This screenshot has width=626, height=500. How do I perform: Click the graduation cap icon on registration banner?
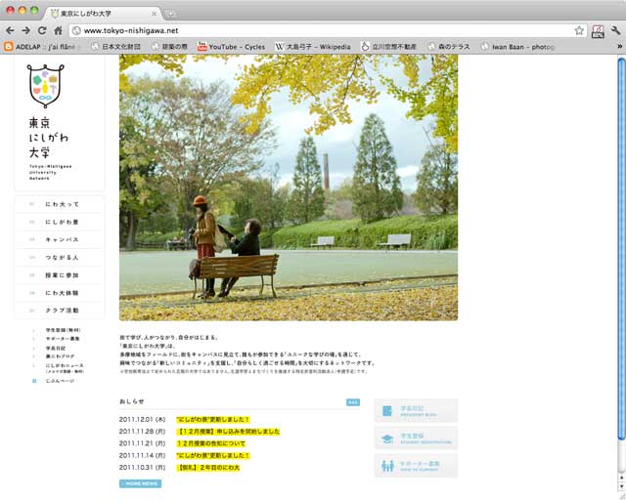point(387,439)
